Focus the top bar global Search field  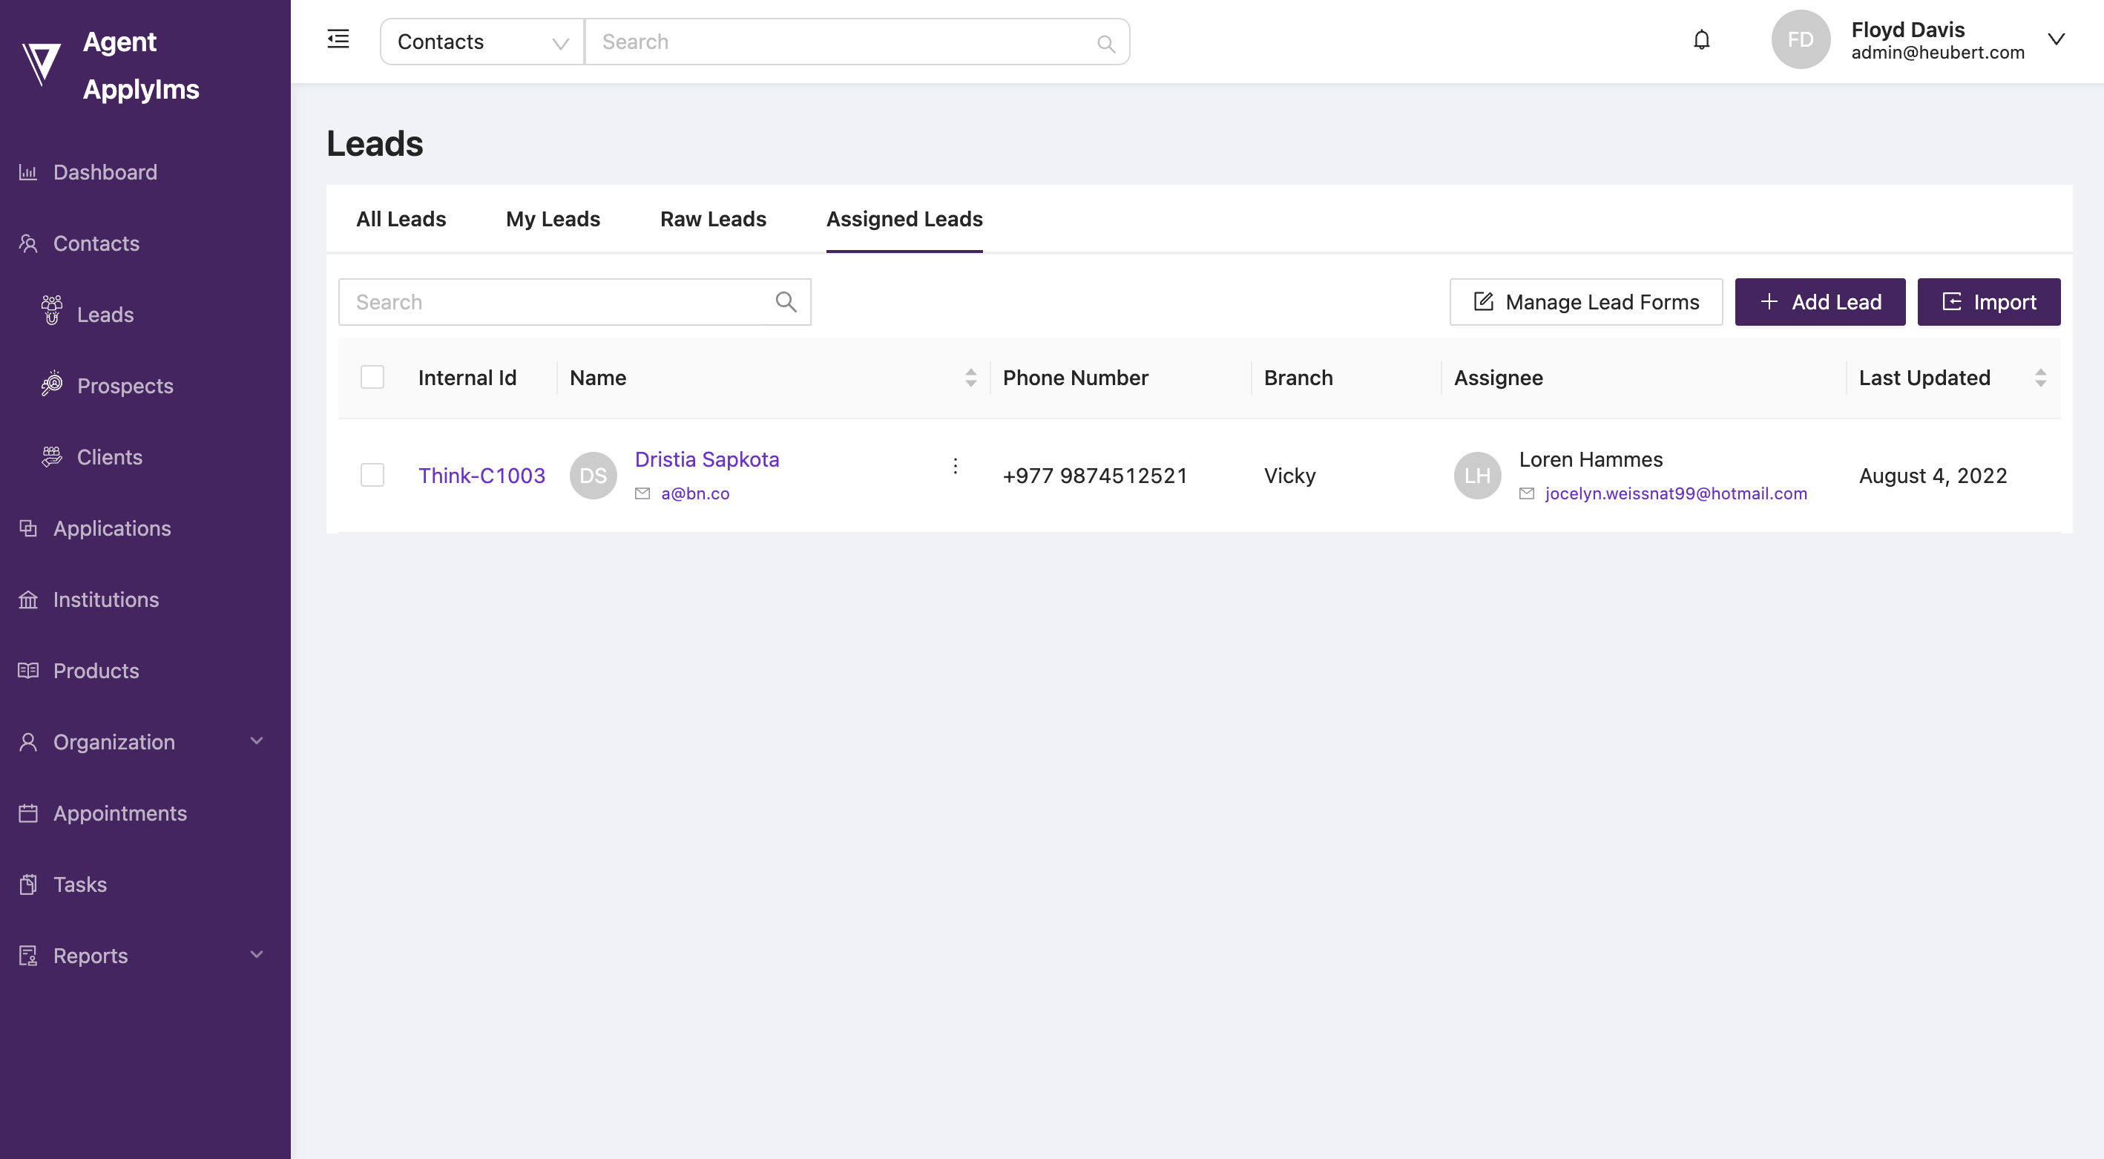858,42
